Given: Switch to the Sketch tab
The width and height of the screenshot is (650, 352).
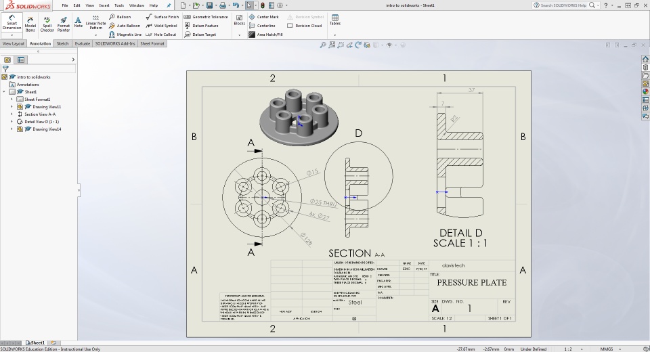Looking at the screenshot, I should pyautogui.click(x=62, y=43).
